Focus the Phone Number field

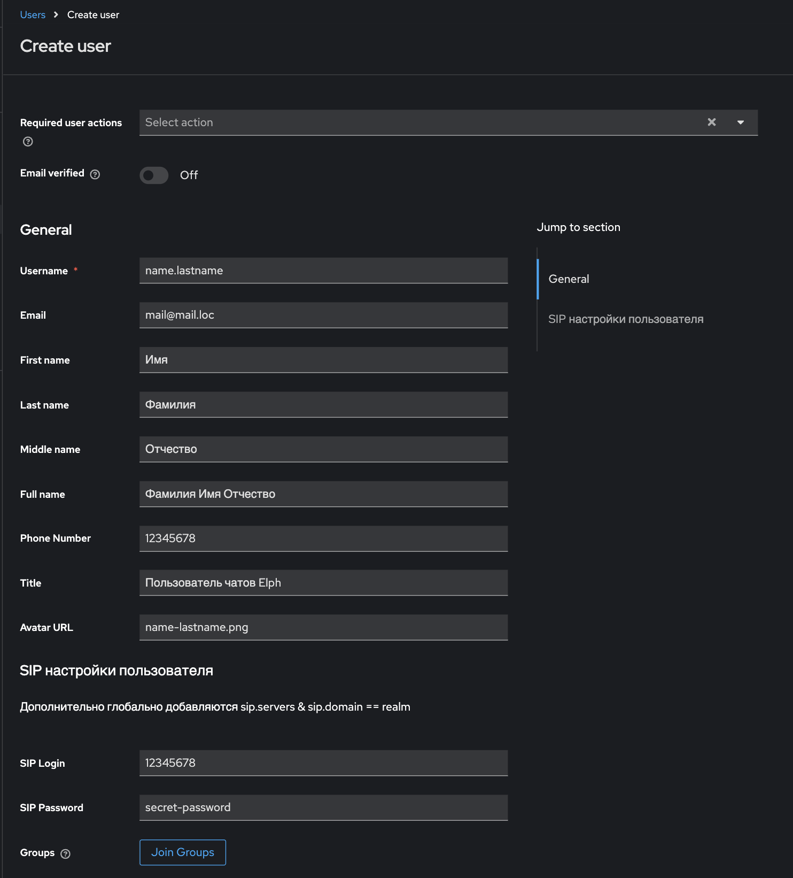click(323, 538)
